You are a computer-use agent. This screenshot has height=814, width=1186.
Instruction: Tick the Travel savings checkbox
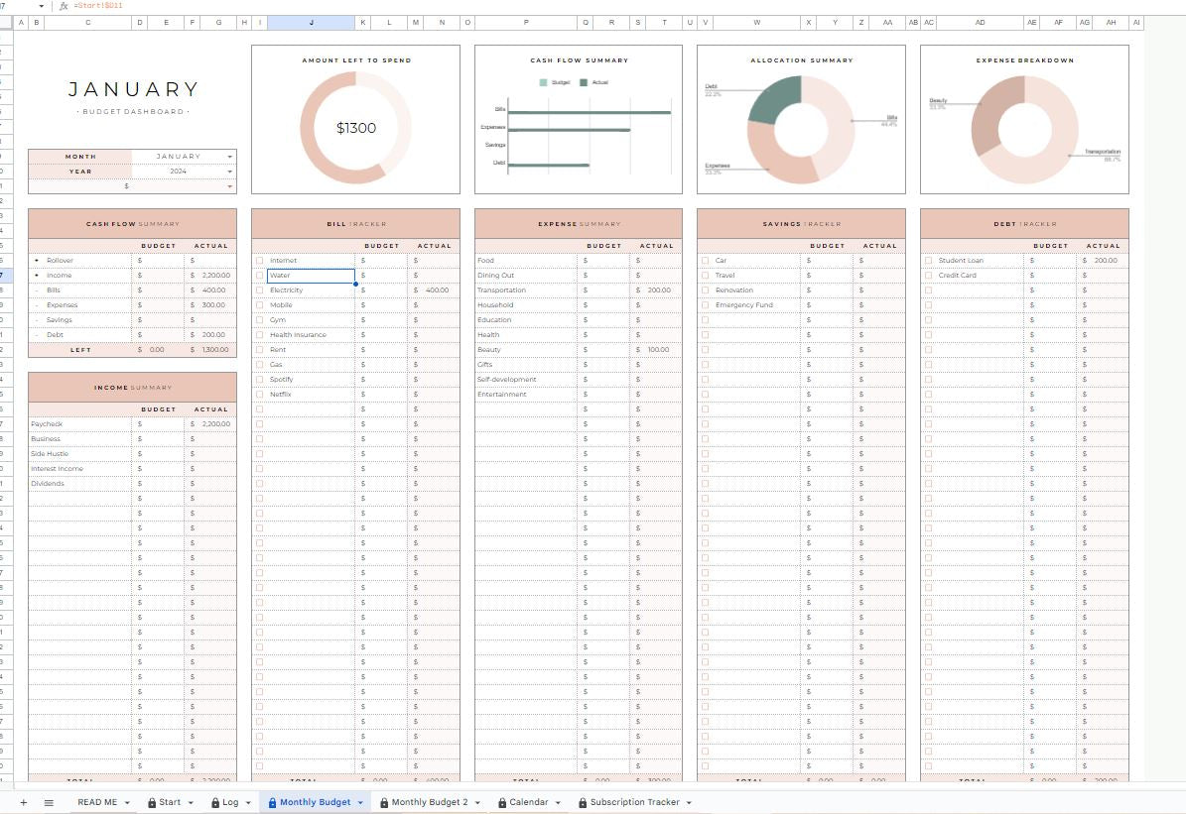tap(705, 275)
